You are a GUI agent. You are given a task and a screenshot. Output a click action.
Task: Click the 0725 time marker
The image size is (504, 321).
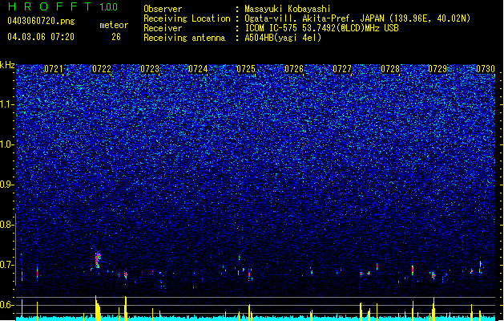(x=246, y=69)
